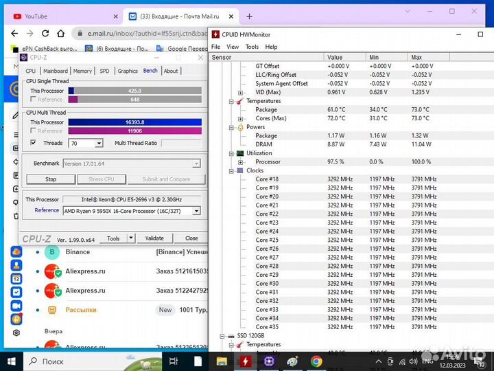494x371 pixels.
Task: Open the Mainboard tab in CPU-Z
Action: click(56, 71)
